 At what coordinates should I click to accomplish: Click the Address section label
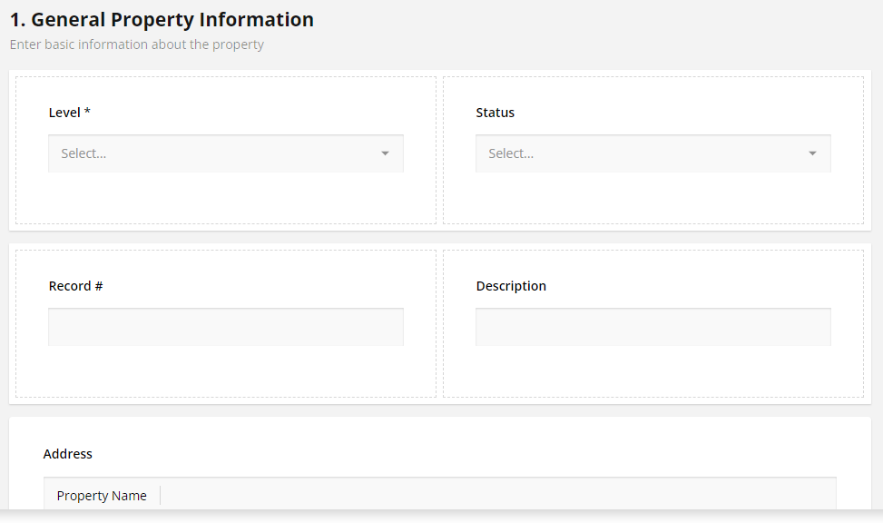click(x=67, y=454)
